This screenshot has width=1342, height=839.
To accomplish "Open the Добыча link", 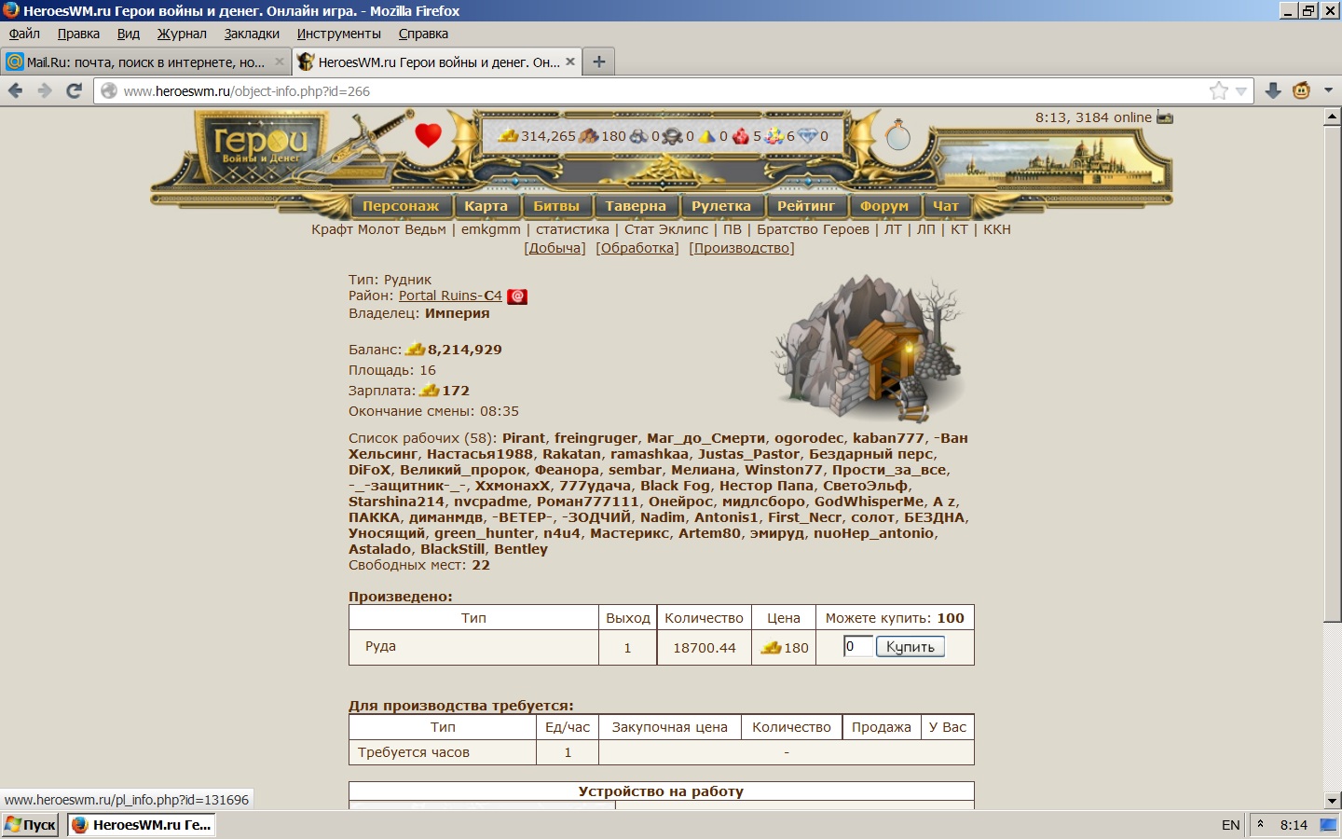I will pos(555,248).
